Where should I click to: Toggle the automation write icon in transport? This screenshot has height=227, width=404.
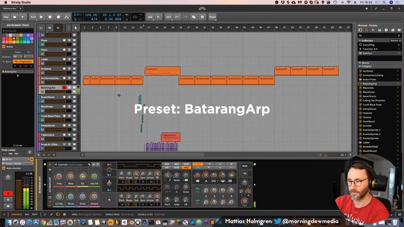coord(67,17)
